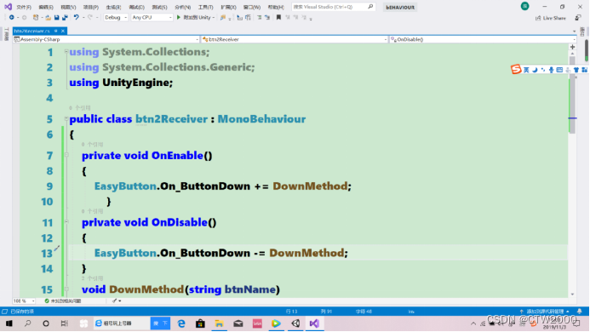
Task: Open the 文件(F) File menu
Action: pos(24,7)
